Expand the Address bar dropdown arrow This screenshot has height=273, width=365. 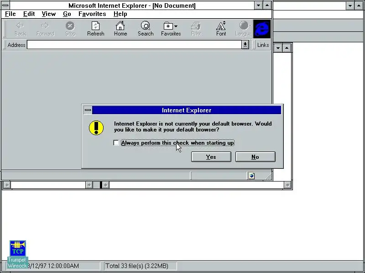tap(245, 45)
